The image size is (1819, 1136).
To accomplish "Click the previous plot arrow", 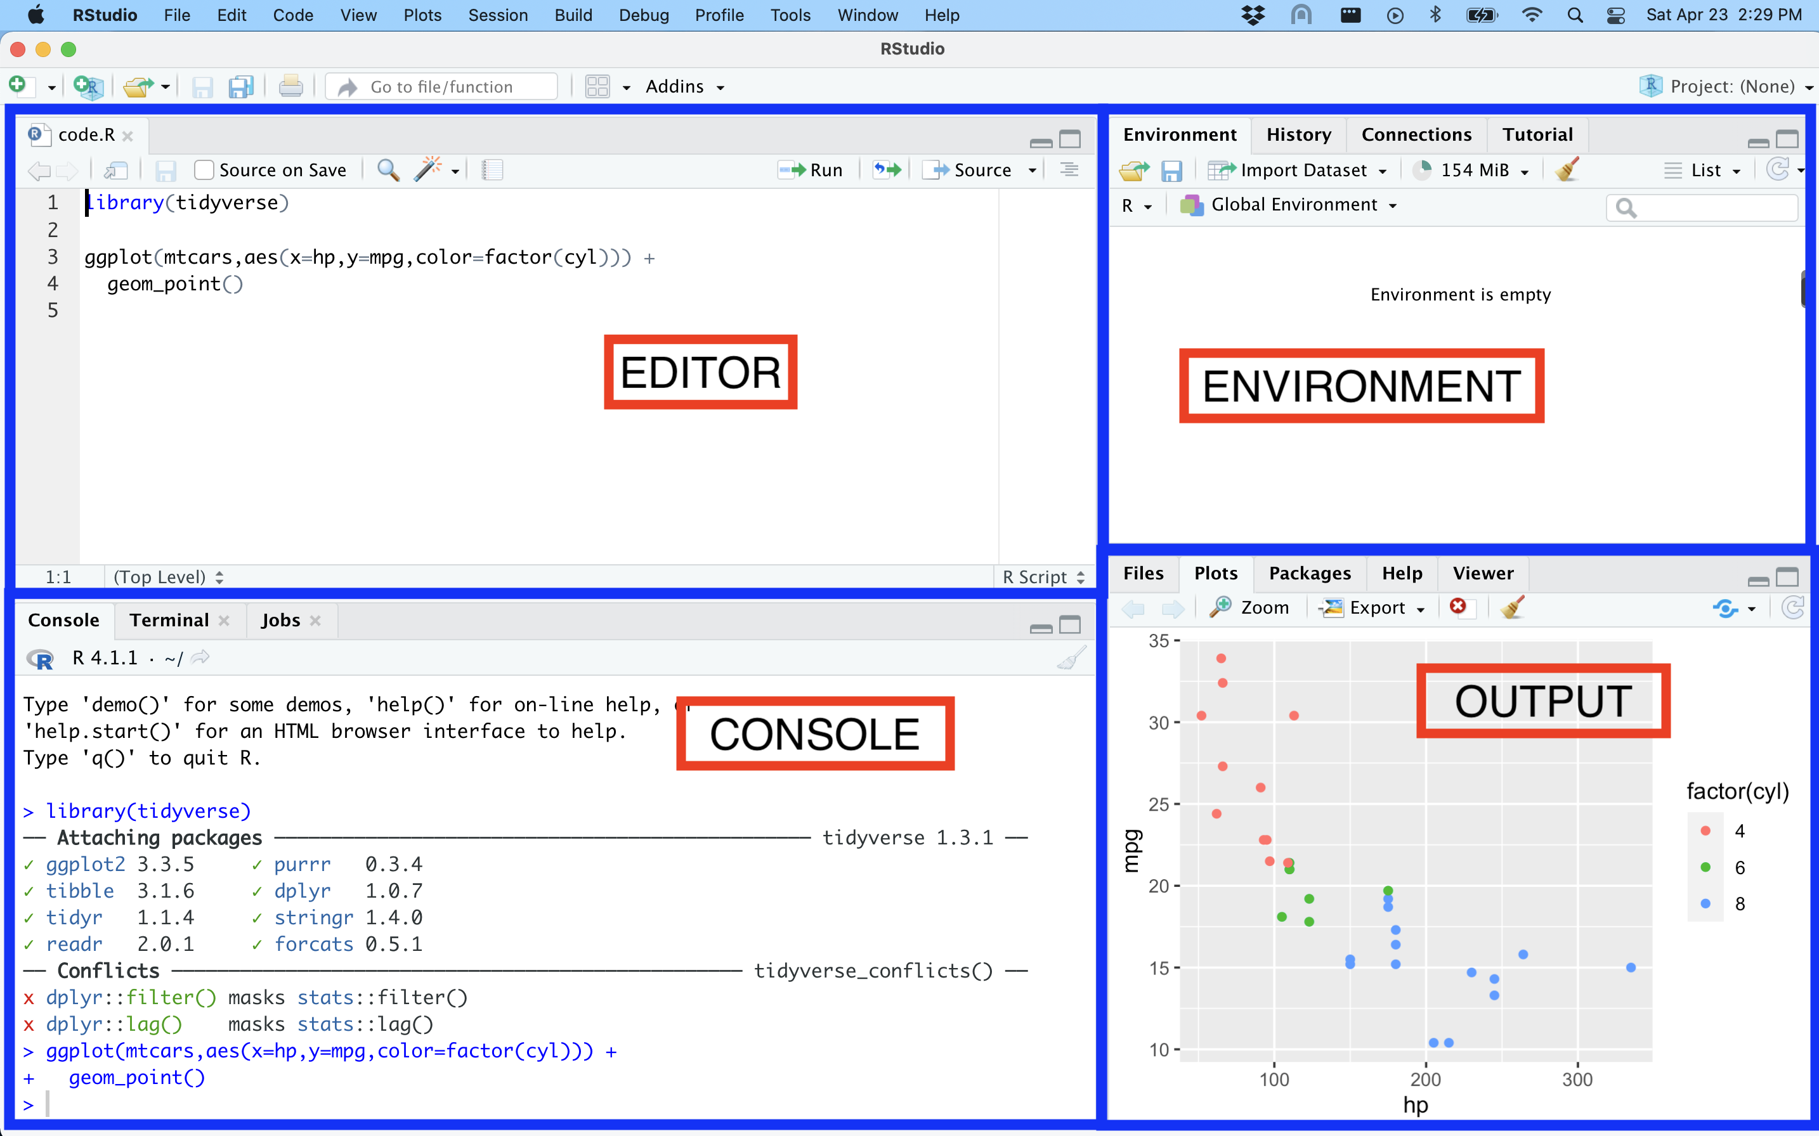I will (x=1133, y=608).
